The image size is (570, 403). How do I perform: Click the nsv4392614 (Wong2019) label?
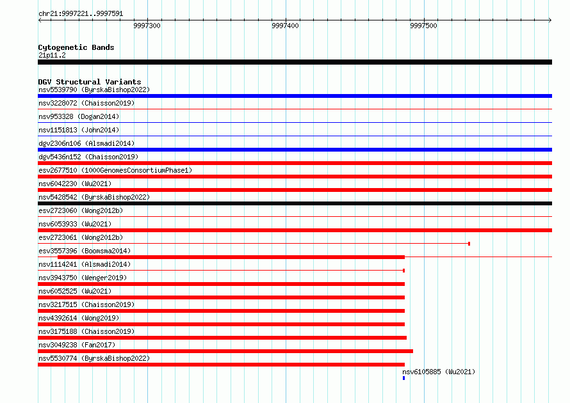[x=79, y=318]
